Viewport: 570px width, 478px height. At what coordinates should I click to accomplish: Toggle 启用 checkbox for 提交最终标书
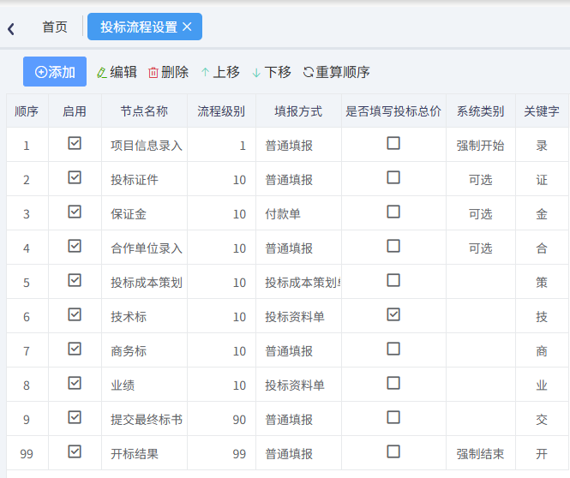75,417
